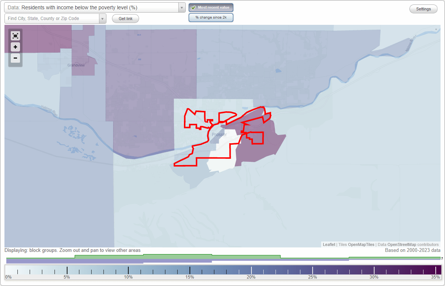Click the green checkmark on Most recent value
Screen dimensions: 445x286
193,7
